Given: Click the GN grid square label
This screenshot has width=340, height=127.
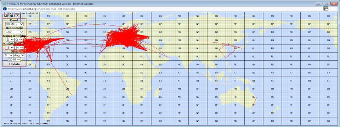Looking at the screenshot, I should [67, 40].
